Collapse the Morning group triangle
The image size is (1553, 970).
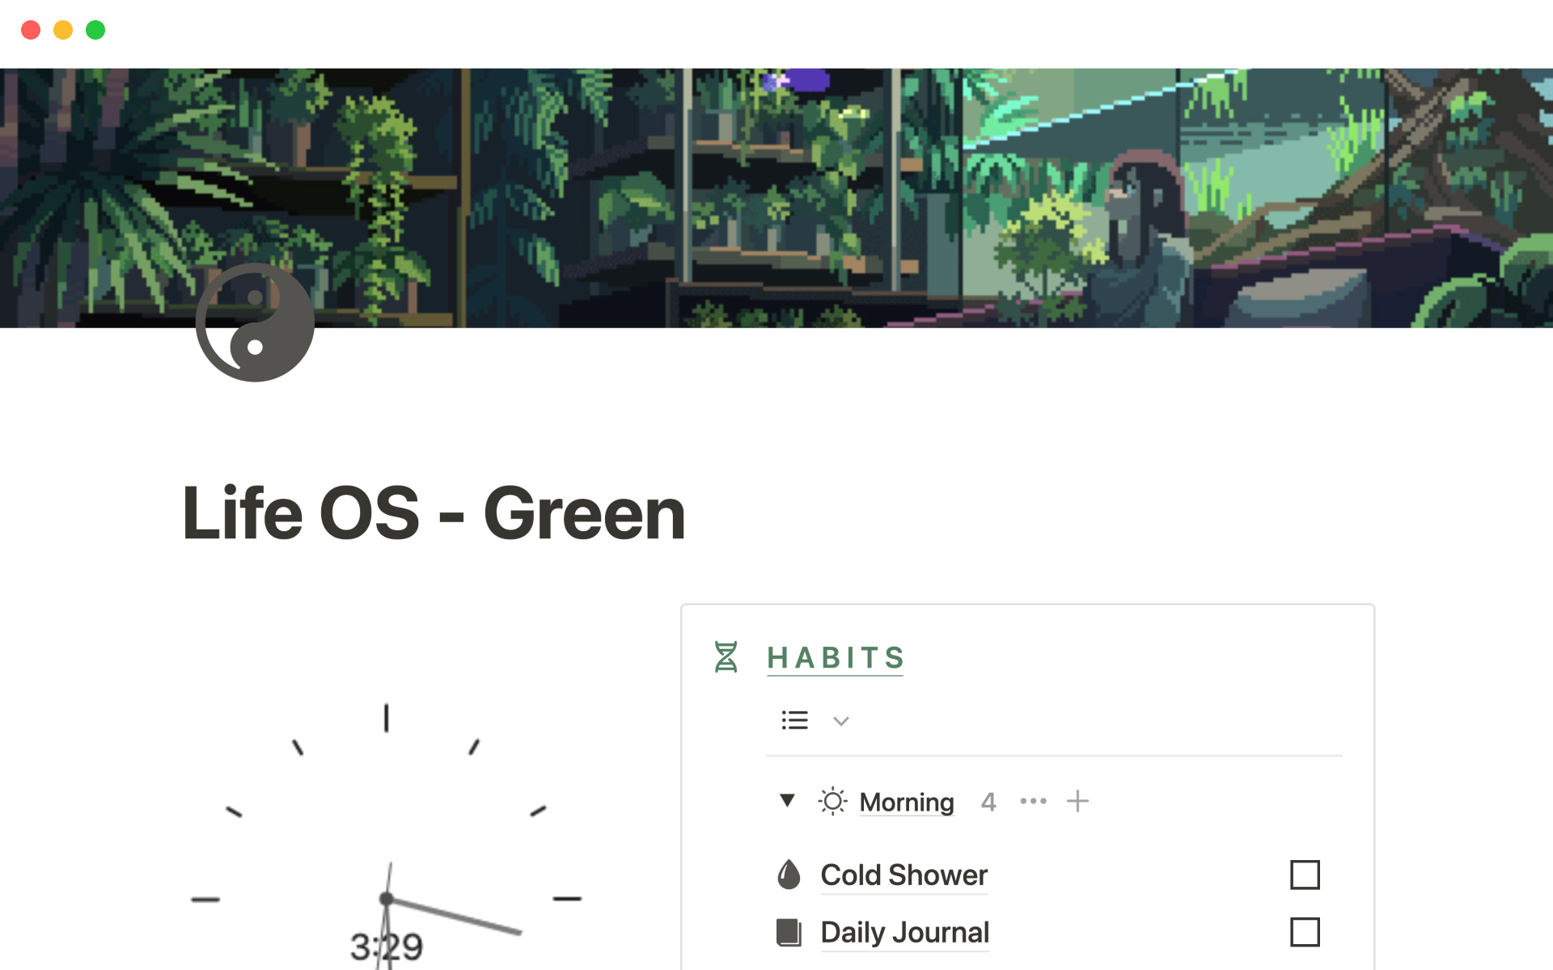click(787, 800)
